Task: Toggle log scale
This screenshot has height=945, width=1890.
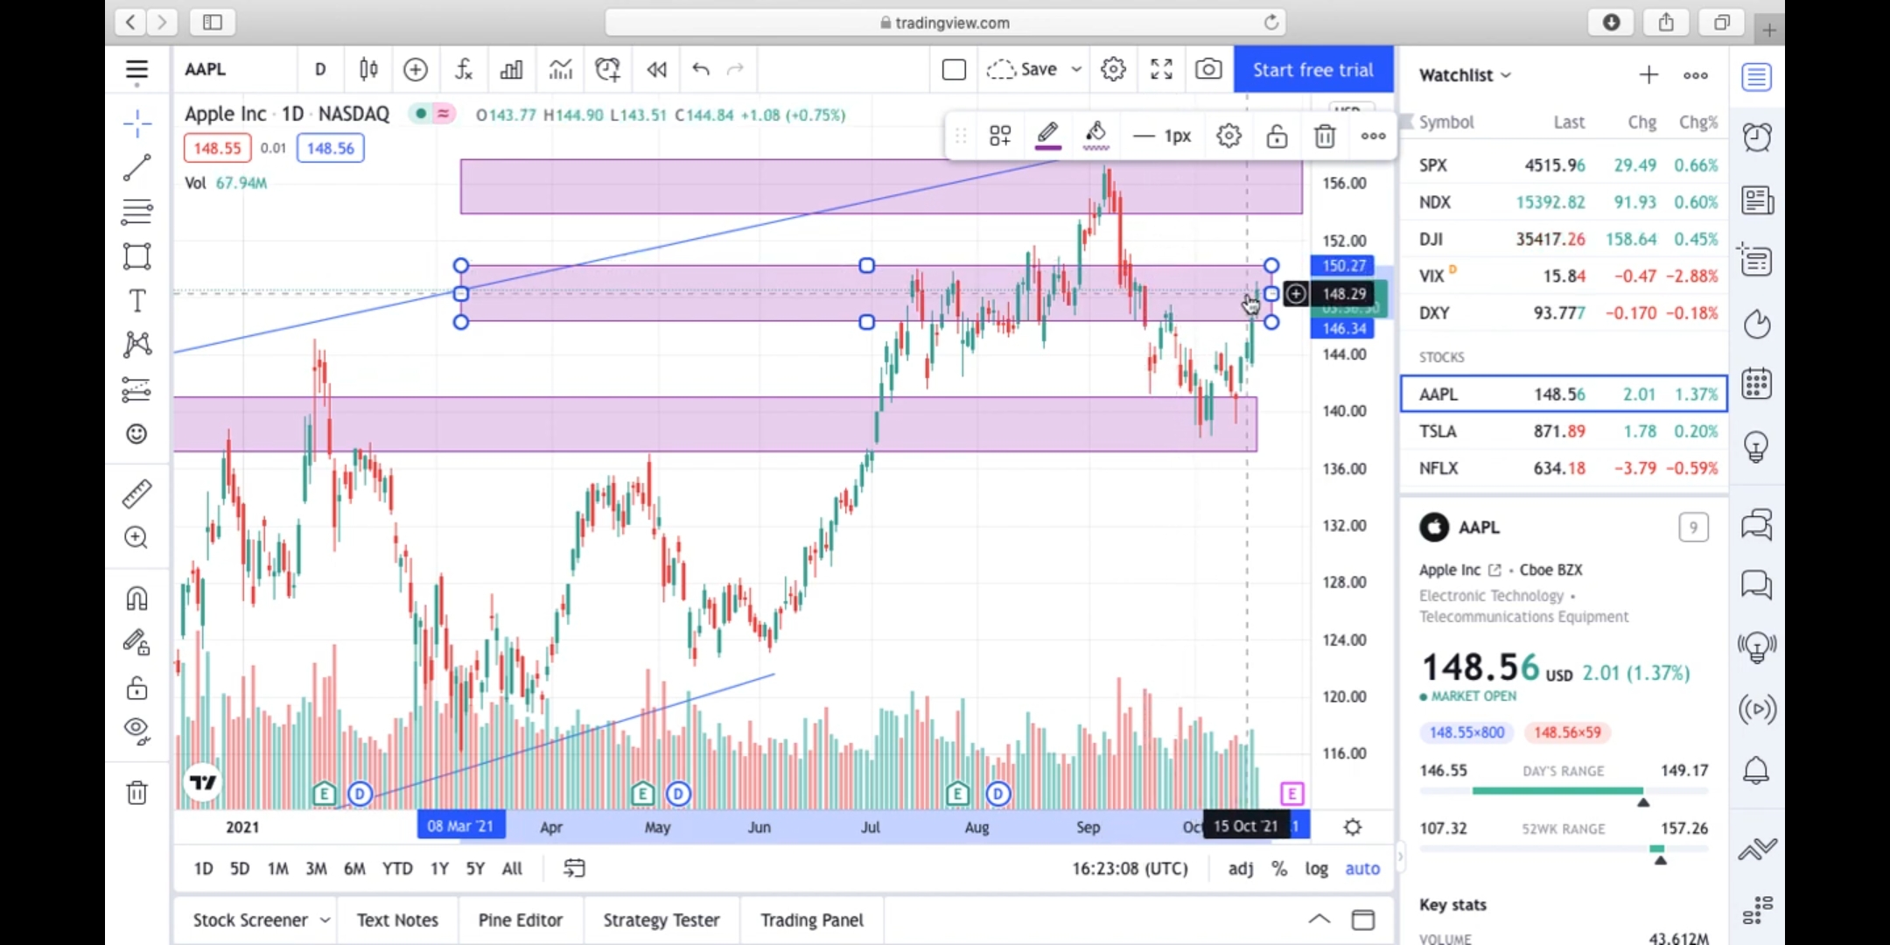Action: [x=1316, y=868]
